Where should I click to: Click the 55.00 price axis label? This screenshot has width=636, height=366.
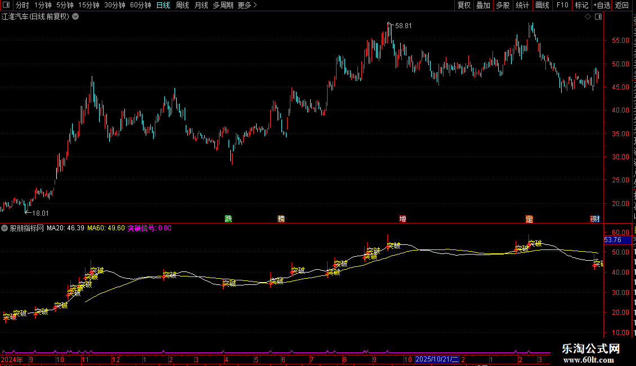(x=620, y=40)
